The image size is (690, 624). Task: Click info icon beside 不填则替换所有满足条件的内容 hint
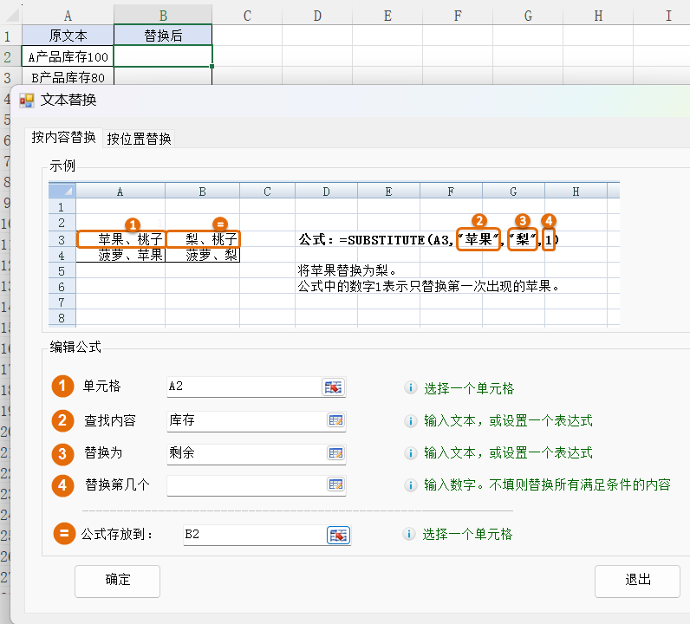coord(411,485)
